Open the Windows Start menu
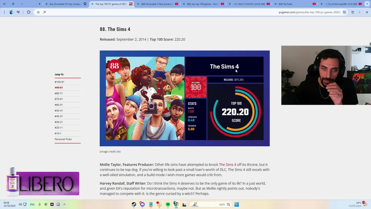This screenshot has width=371, height=209. click(237, 204)
